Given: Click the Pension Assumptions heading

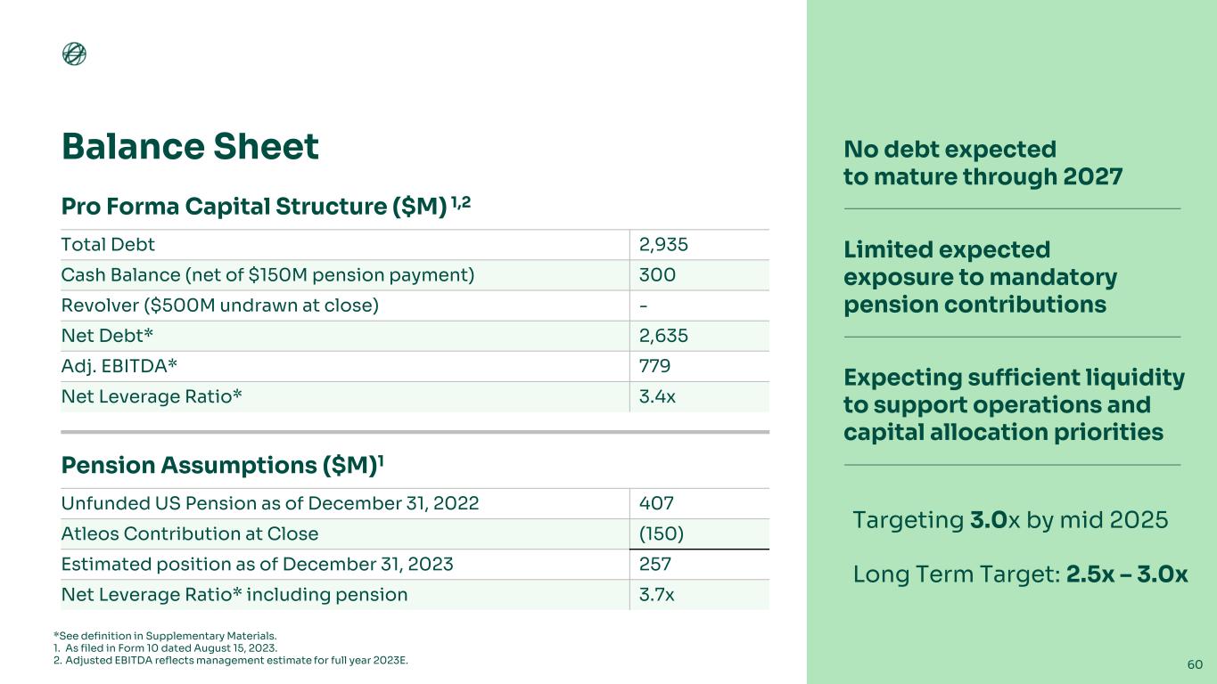Looking at the screenshot, I should (x=222, y=465).
